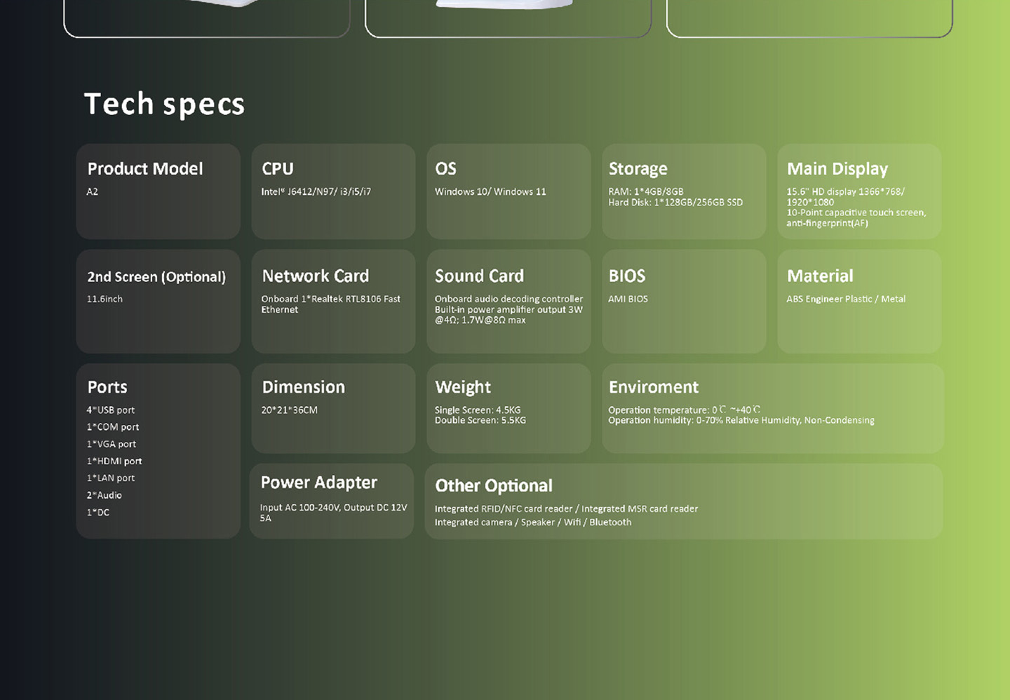Click the Tech specs heading
Screen dimensions: 1010x700
tap(164, 105)
